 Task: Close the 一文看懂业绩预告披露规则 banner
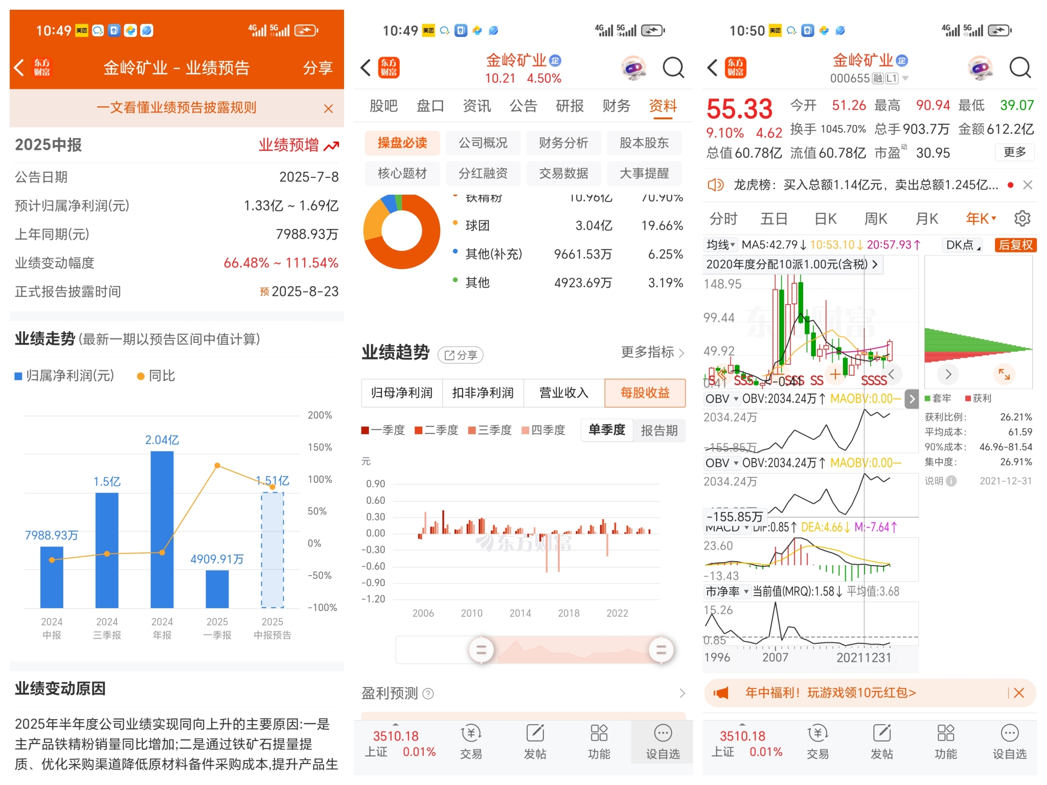tap(328, 108)
